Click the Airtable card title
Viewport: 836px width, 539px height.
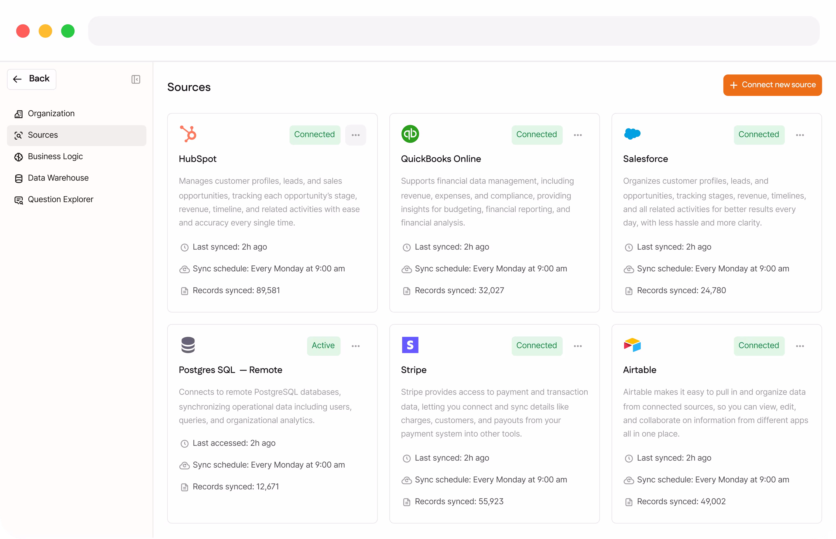(x=639, y=370)
